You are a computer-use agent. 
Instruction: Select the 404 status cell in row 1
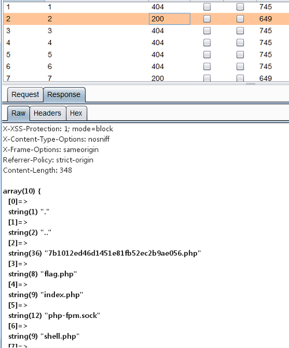(x=169, y=7)
